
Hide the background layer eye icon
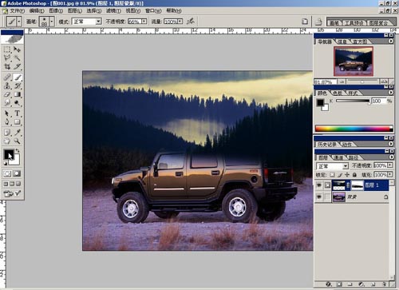pos(319,197)
